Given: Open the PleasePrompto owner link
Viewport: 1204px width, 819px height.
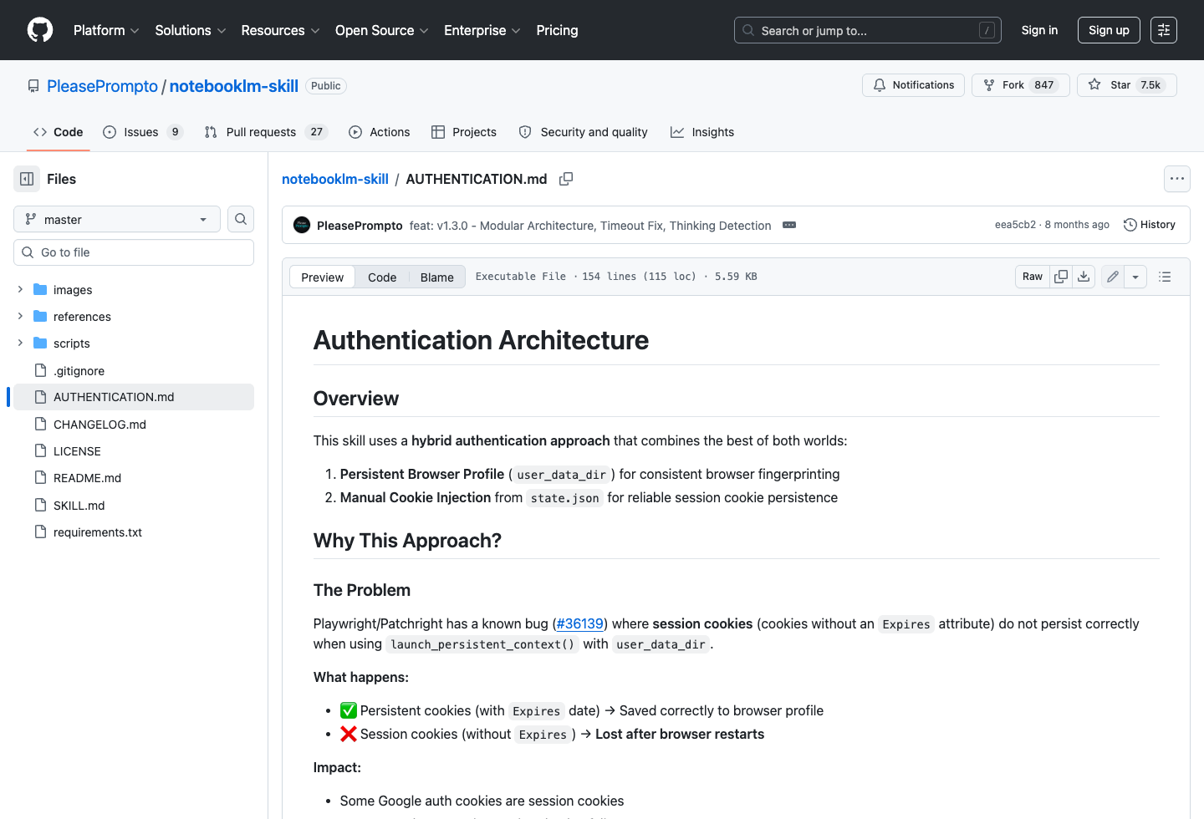Looking at the screenshot, I should coord(102,86).
